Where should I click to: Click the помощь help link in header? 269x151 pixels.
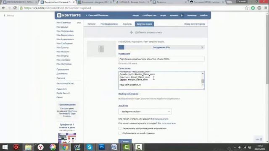pos(192,16)
